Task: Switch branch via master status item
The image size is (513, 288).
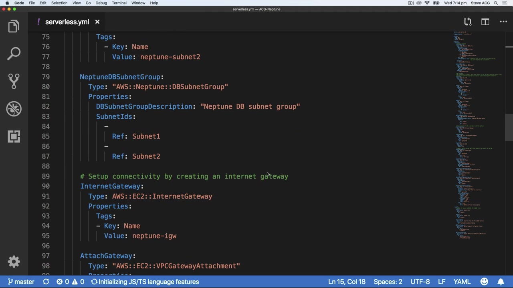Action: [x=21, y=282]
